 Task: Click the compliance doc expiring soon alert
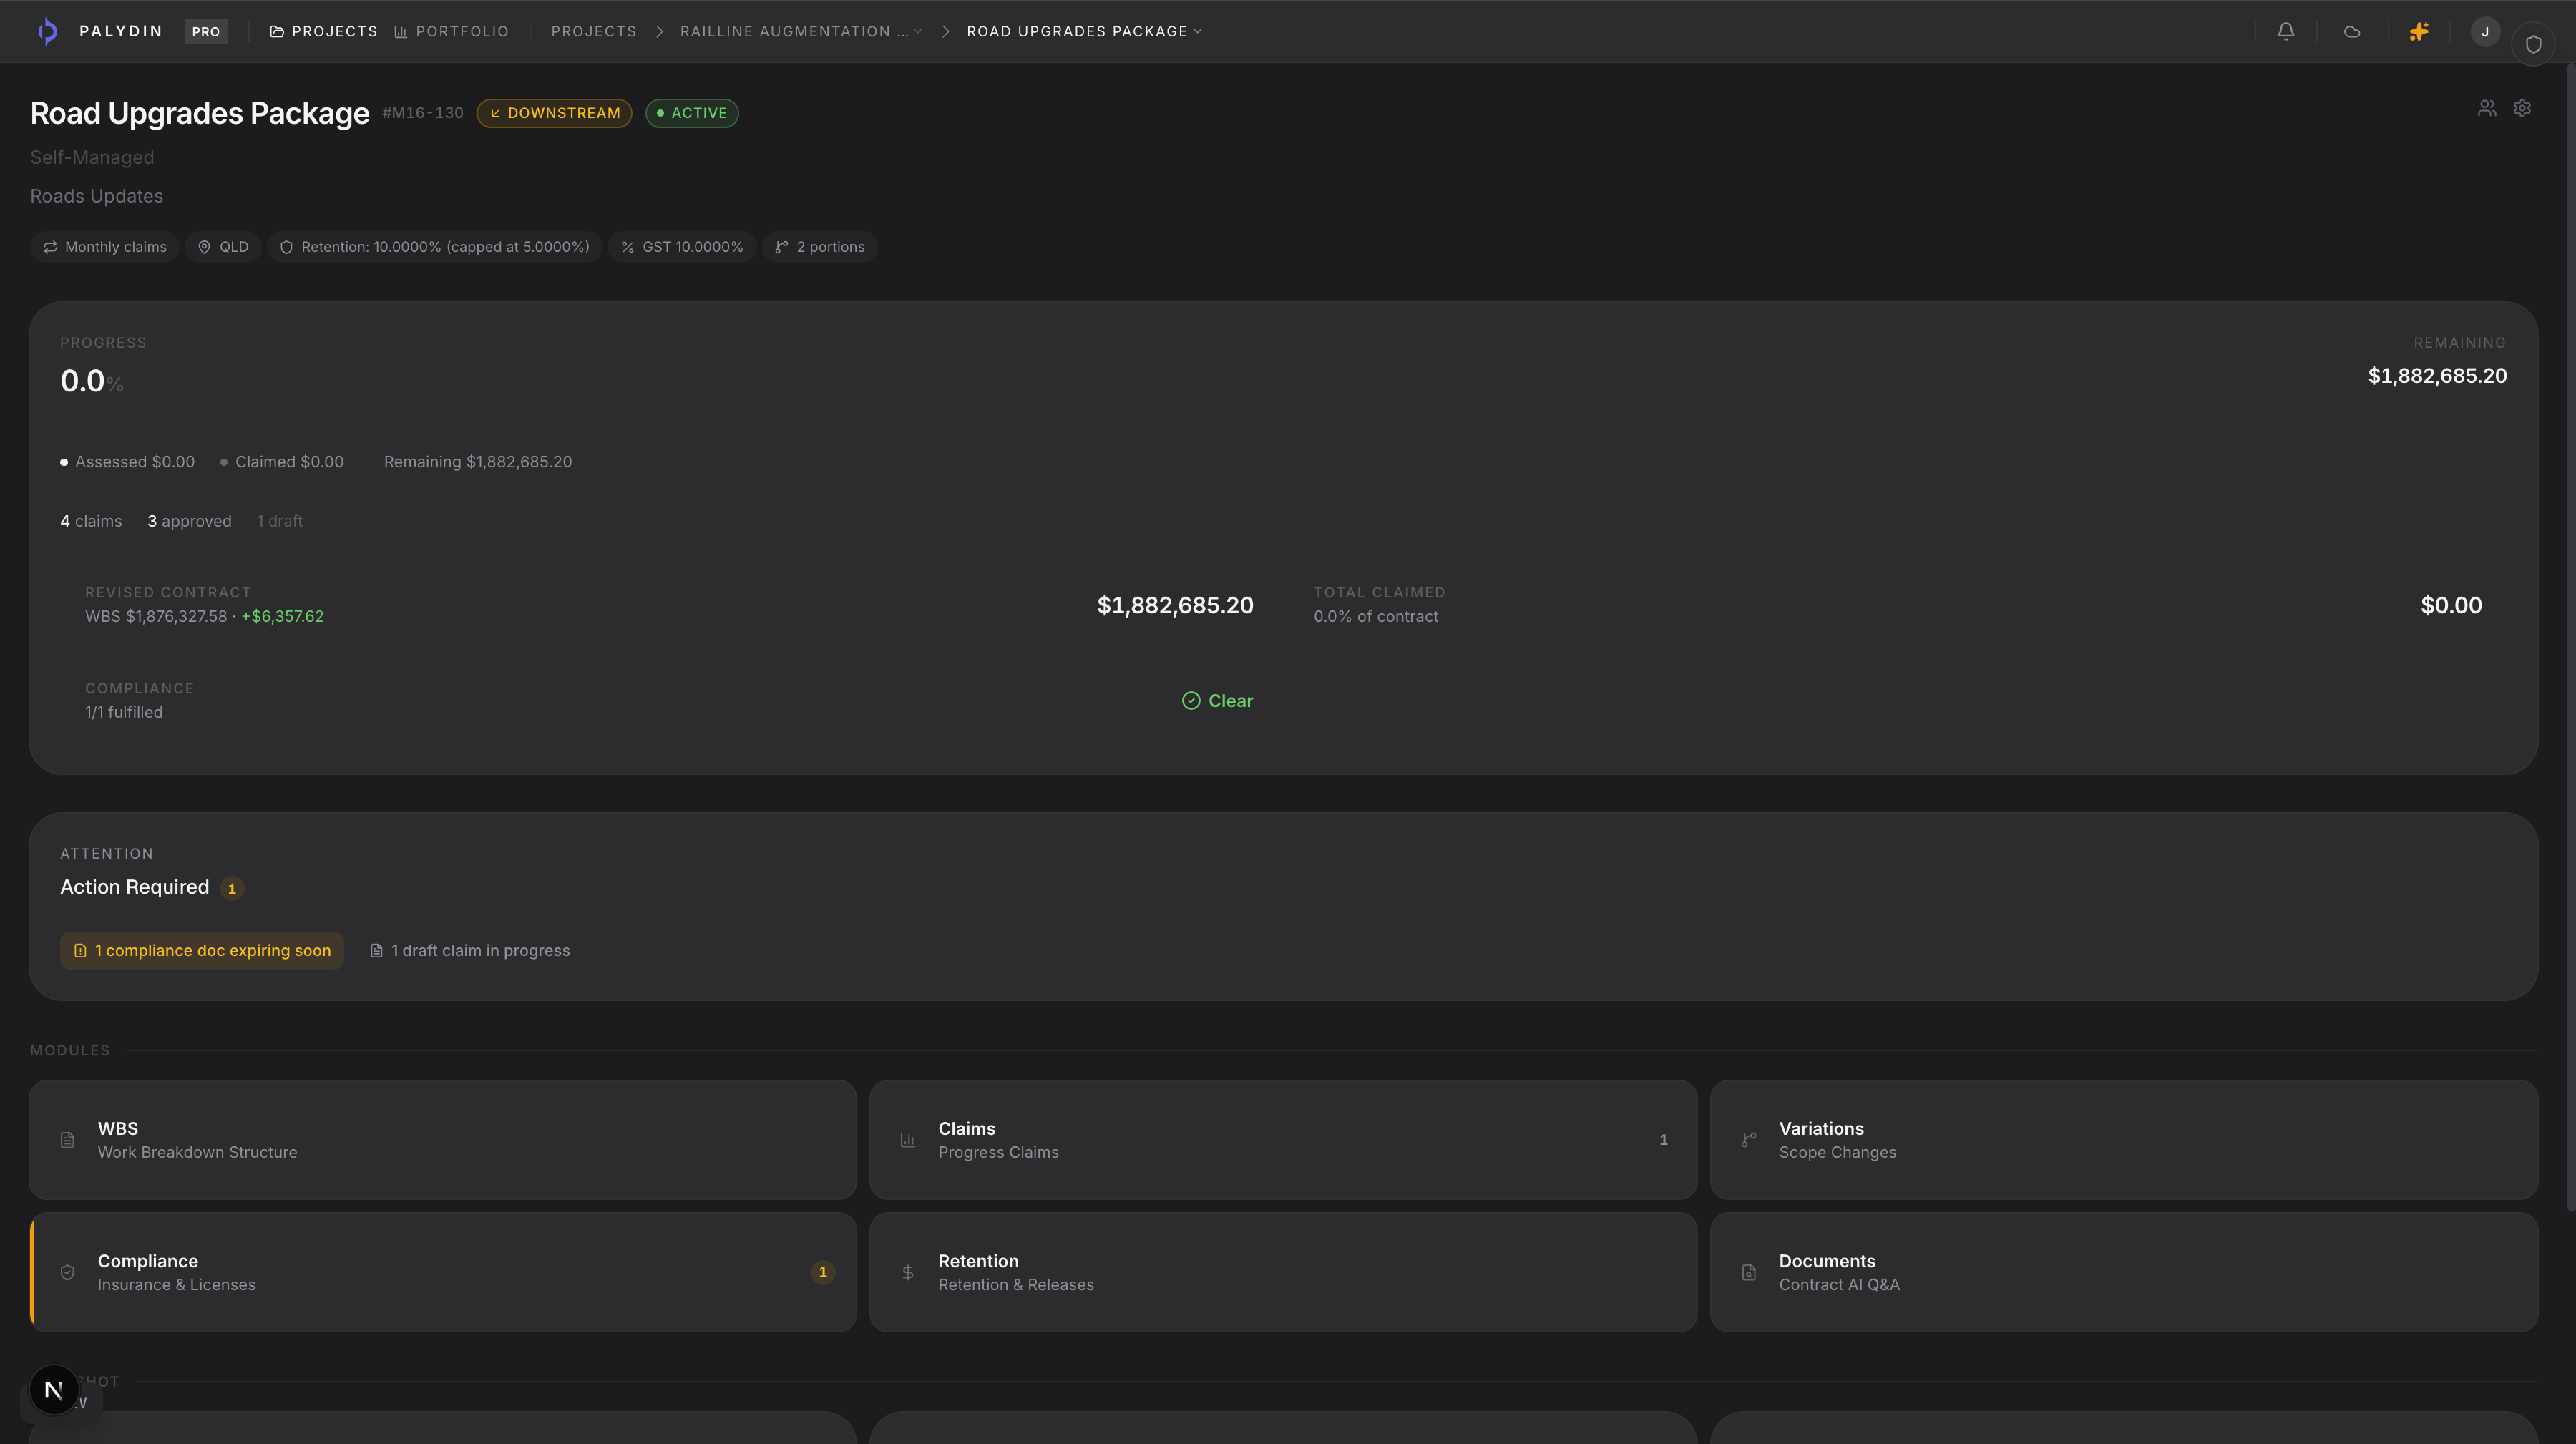(202, 950)
